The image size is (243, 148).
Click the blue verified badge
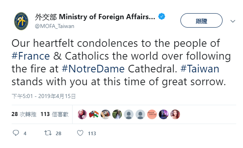click(x=162, y=16)
